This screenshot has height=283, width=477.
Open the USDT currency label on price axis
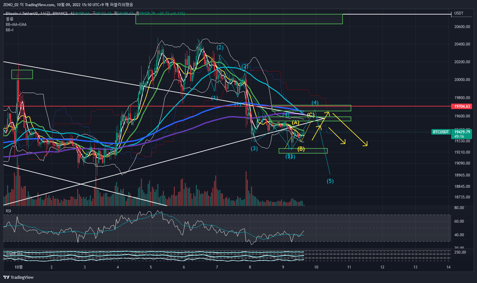[459, 13]
